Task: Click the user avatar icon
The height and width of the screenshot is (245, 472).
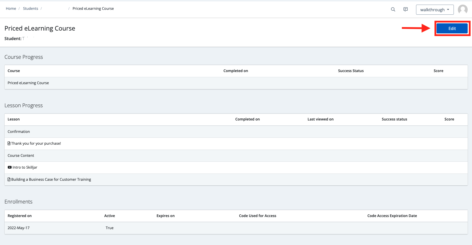Action: 462,10
